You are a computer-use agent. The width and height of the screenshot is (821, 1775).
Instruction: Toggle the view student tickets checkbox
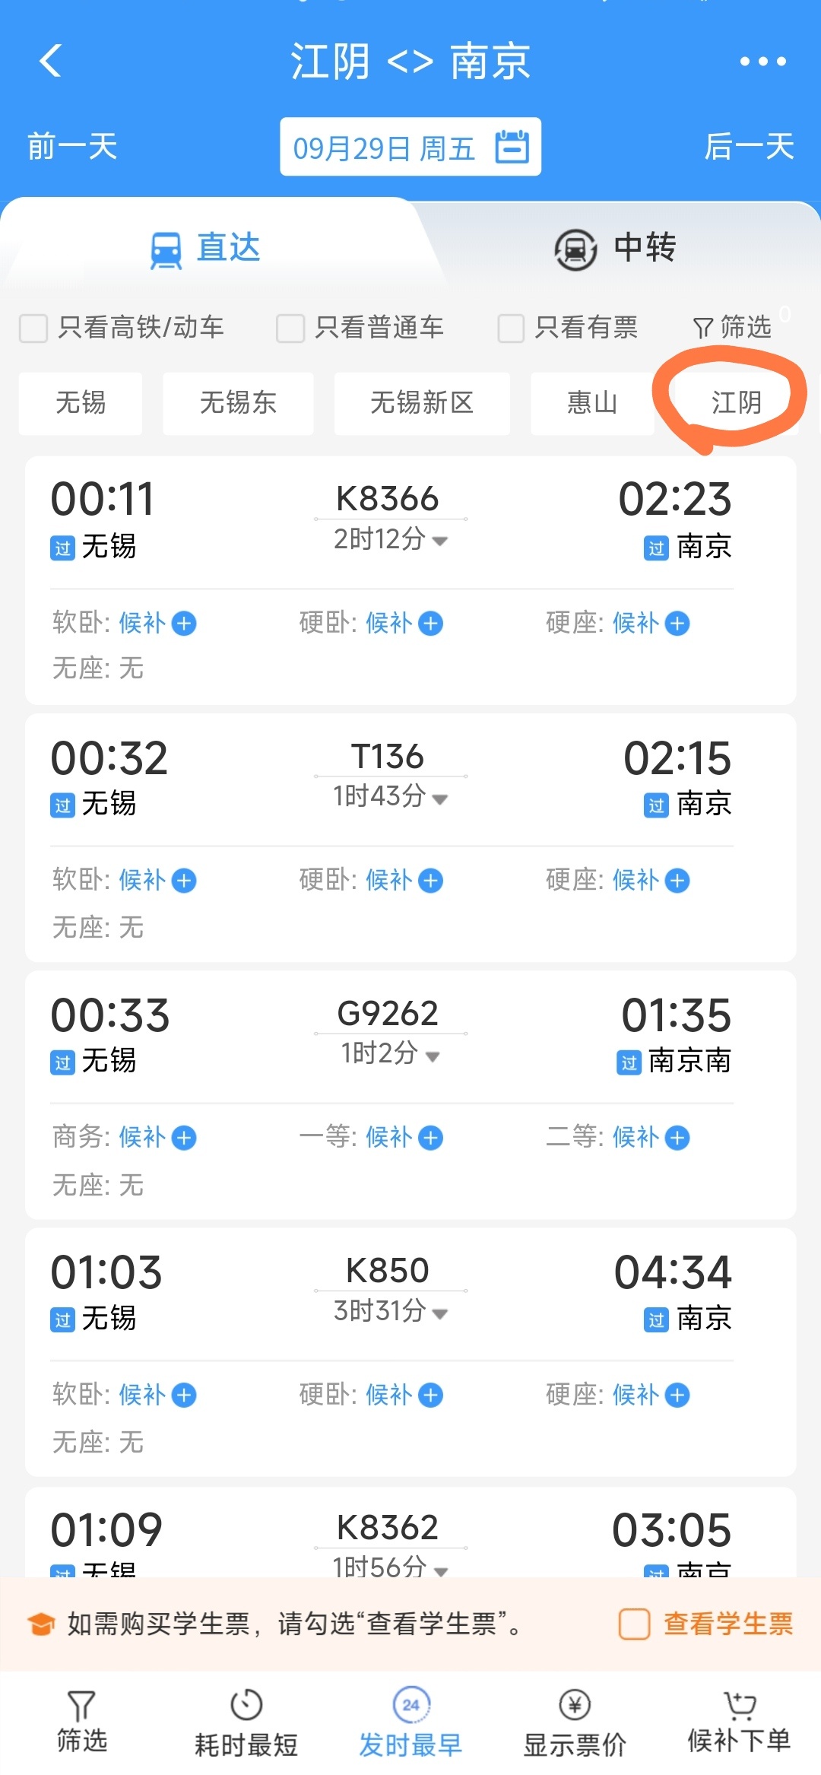[634, 1624]
